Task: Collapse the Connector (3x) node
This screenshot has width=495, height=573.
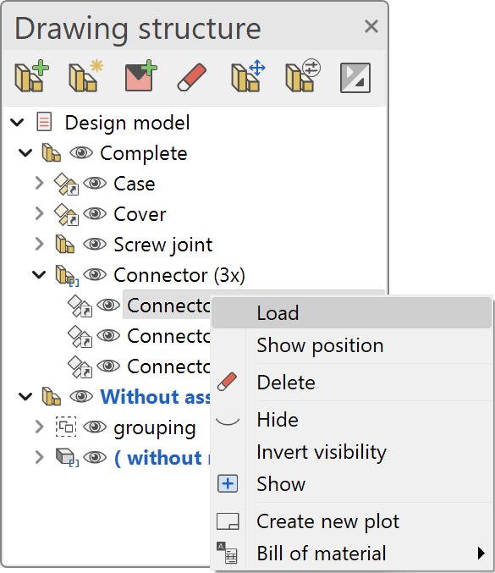Action: point(39,274)
